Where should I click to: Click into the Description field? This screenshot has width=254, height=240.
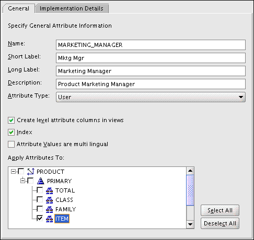click(151, 84)
